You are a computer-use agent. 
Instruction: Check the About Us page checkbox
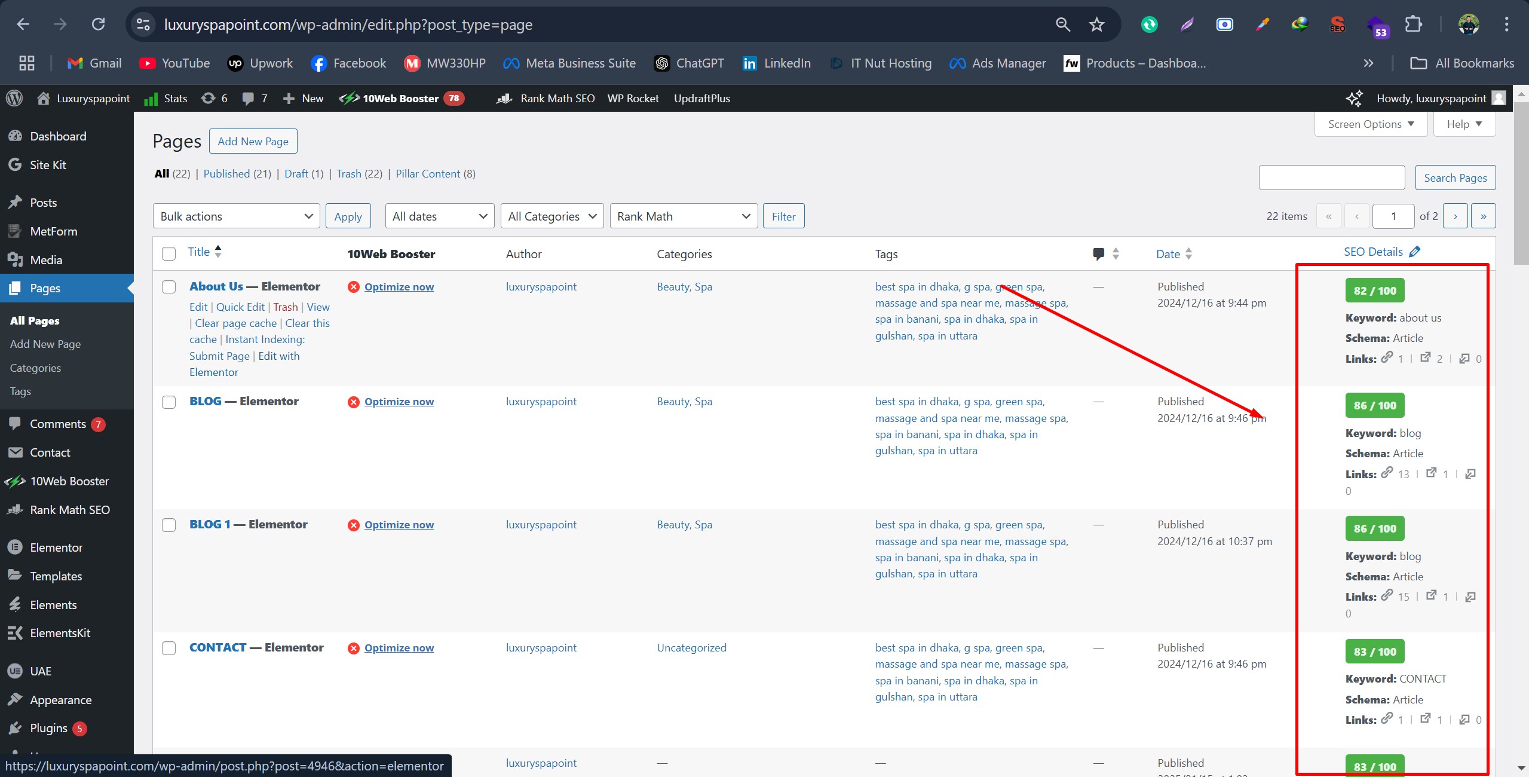point(169,287)
